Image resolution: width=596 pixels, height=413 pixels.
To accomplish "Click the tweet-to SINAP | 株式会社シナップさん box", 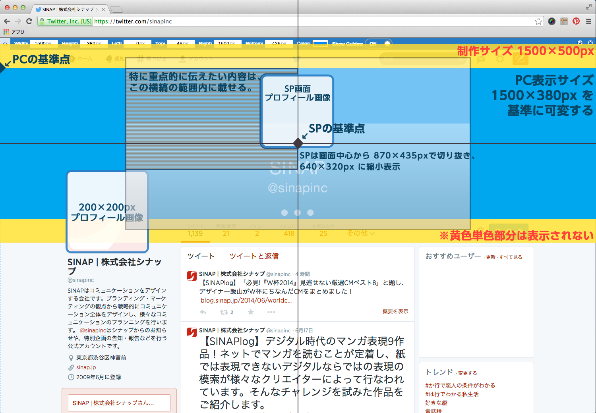I will 119,403.
